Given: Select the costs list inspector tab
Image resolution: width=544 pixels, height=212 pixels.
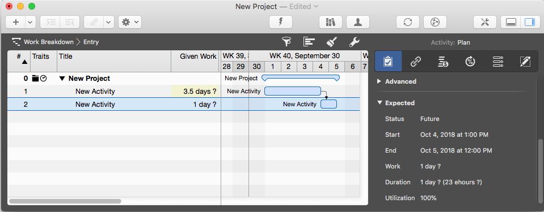Looking at the screenshot, I should tap(442, 62).
